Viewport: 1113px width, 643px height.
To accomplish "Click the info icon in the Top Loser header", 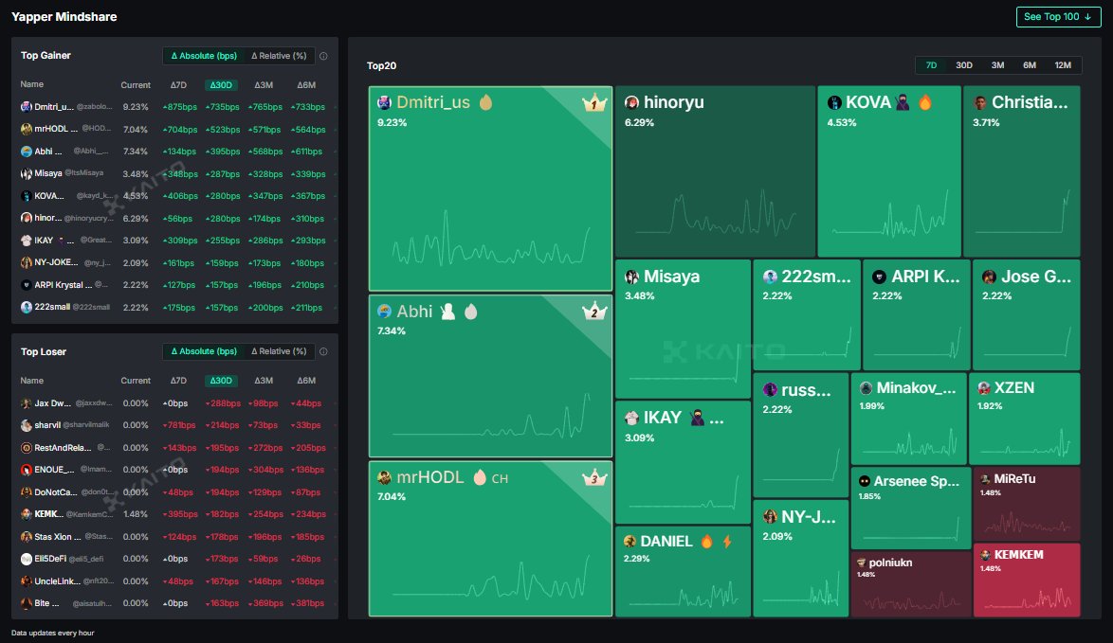I will point(323,351).
